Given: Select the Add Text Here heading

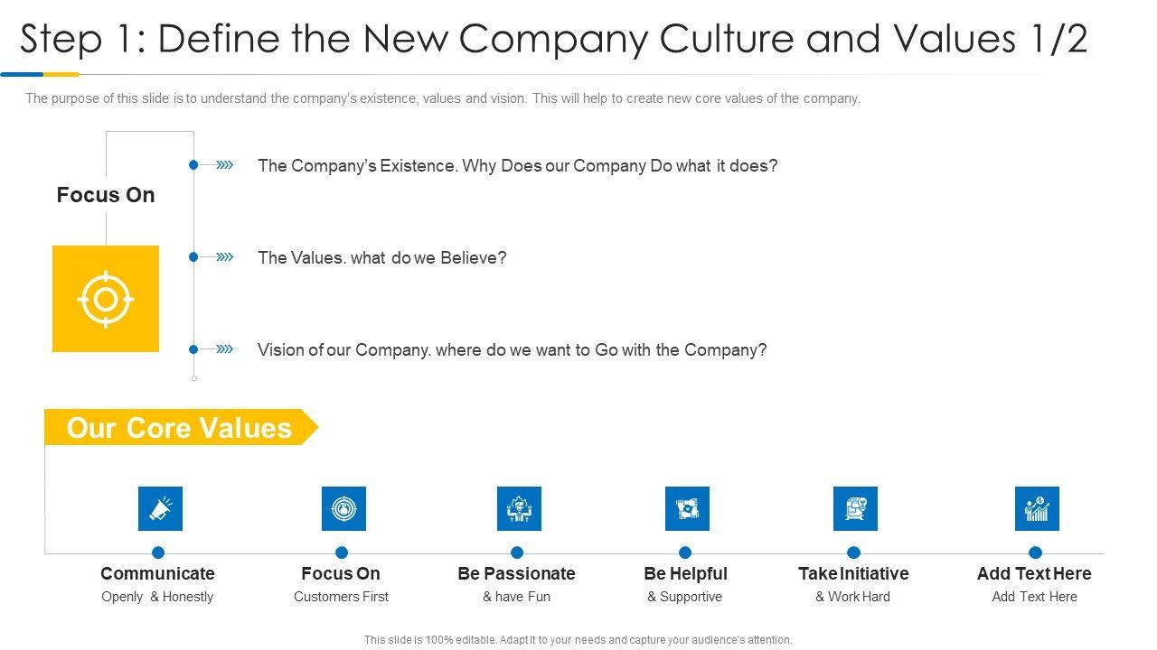Looking at the screenshot, I should click(x=1034, y=573).
